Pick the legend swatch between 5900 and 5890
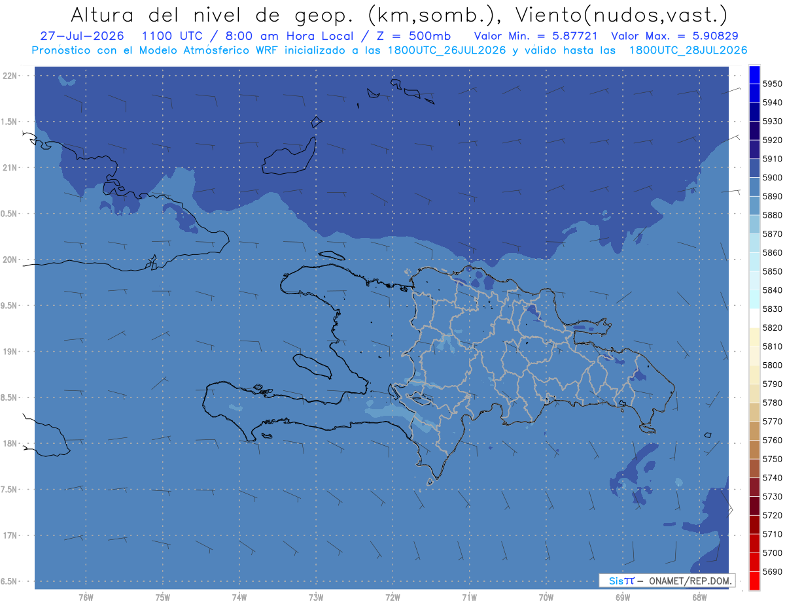The height and width of the screenshot is (606, 785). 754,187
